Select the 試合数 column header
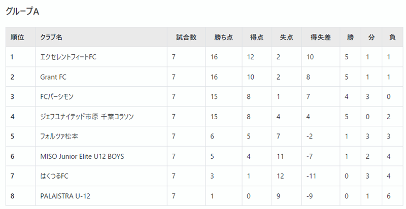Viewport: 406px width, 209px height. (x=186, y=37)
